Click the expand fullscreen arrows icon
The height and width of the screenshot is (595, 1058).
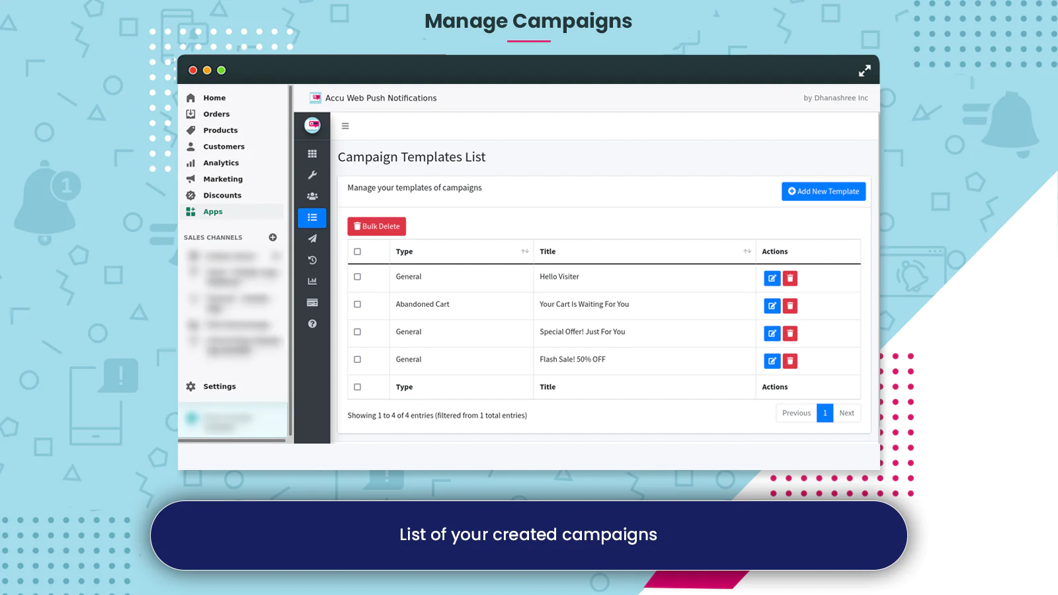(x=864, y=71)
